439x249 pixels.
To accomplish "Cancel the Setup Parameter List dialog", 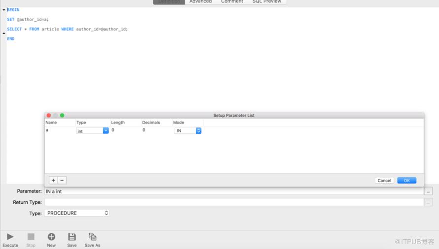I will pos(384,181).
